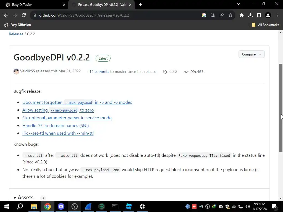Click the page vertical scrollbar thumb

[x=281, y=108]
